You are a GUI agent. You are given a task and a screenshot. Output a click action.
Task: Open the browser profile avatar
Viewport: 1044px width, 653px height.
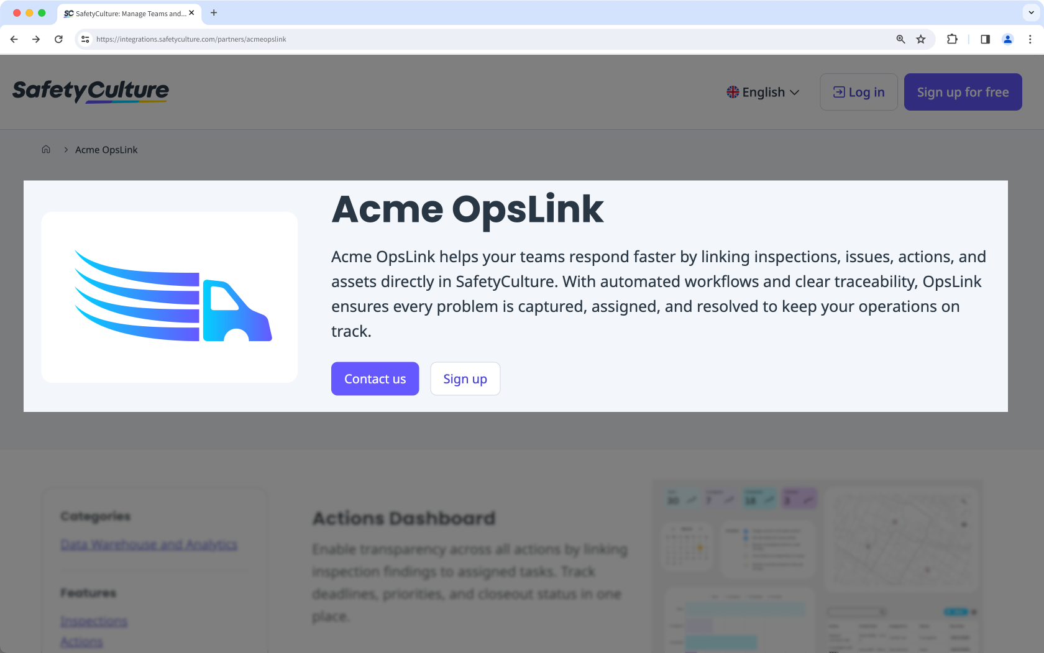1008,39
